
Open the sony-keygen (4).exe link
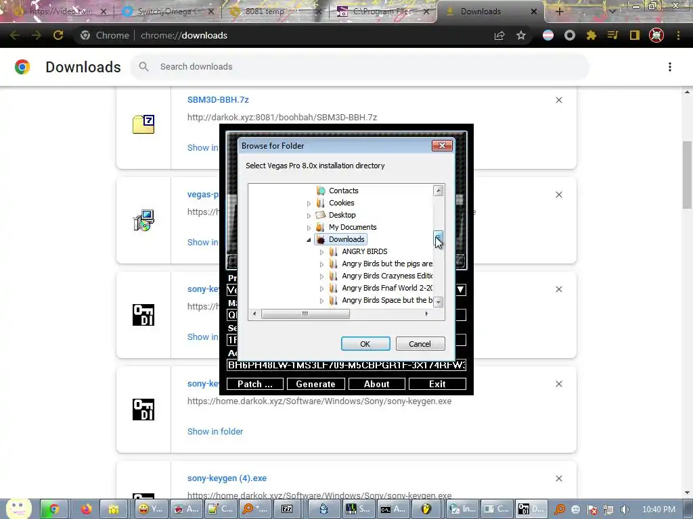(227, 478)
